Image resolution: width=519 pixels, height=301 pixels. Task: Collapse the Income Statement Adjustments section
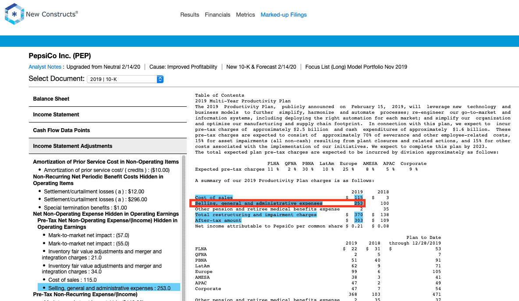coord(108,146)
